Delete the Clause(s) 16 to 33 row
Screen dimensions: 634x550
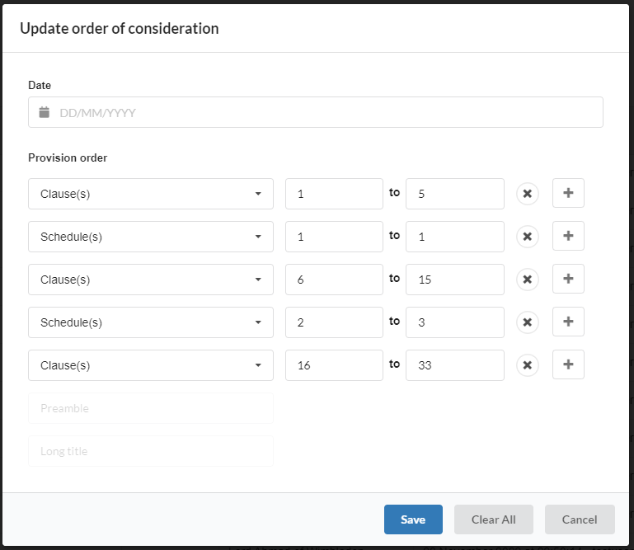click(x=528, y=365)
